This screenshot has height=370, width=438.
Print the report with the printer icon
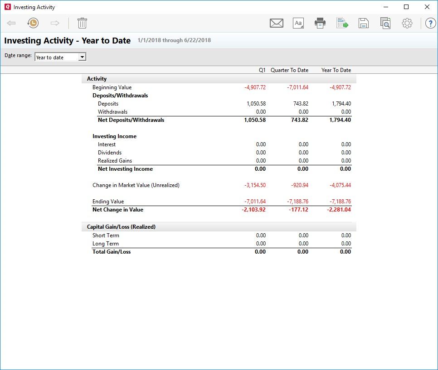click(x=320, y=23)
